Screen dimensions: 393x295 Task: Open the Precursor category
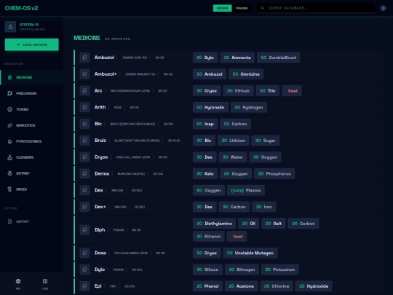(x=31, y=93)
